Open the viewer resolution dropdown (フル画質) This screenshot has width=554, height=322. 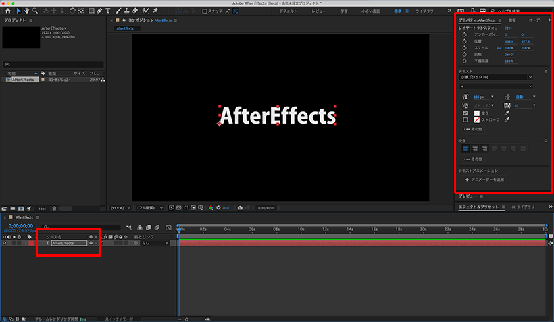pyautogui.click(x=150, y=208)
